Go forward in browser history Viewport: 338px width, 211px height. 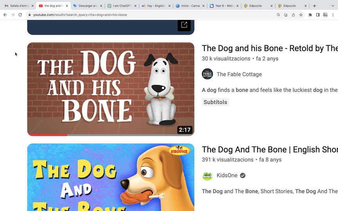click(x=13, y=15)
